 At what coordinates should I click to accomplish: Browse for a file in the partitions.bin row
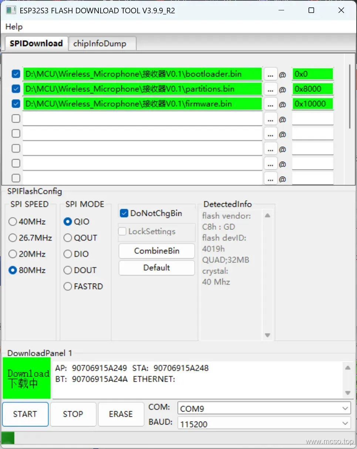[x=270, y=89]
